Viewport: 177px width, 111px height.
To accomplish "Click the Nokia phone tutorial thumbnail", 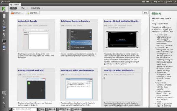I will (x=122, y=39).
